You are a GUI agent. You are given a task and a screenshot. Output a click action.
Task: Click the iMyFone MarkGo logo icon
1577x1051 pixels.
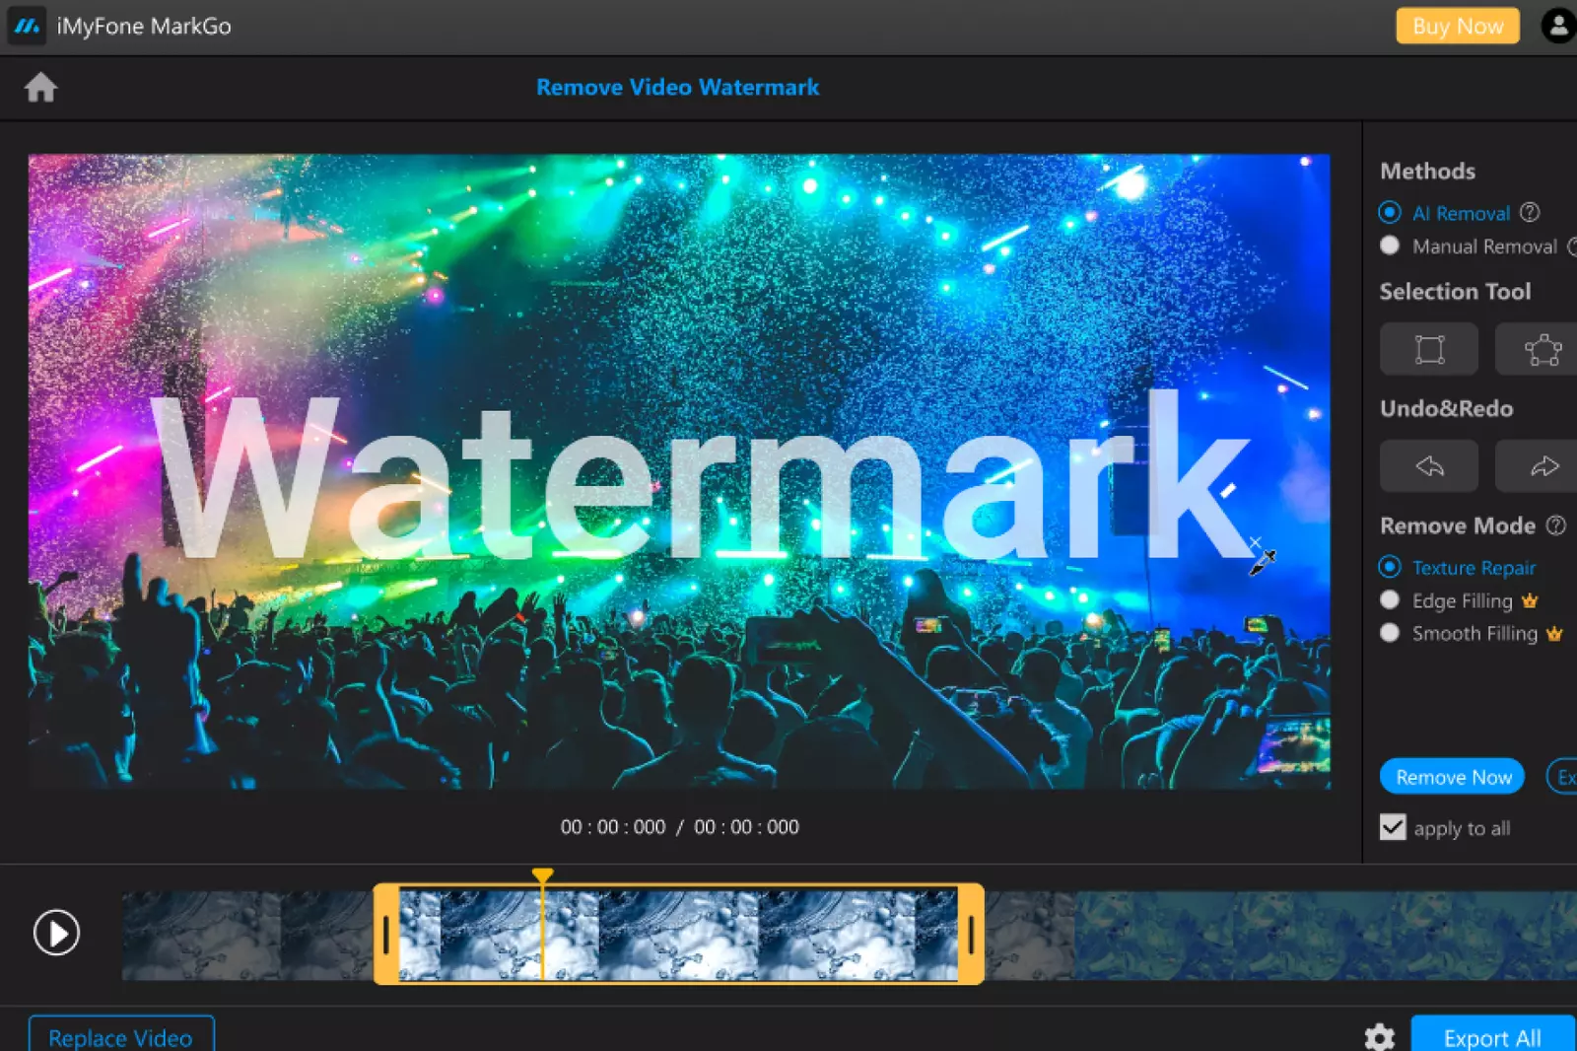tap(27, 27)
